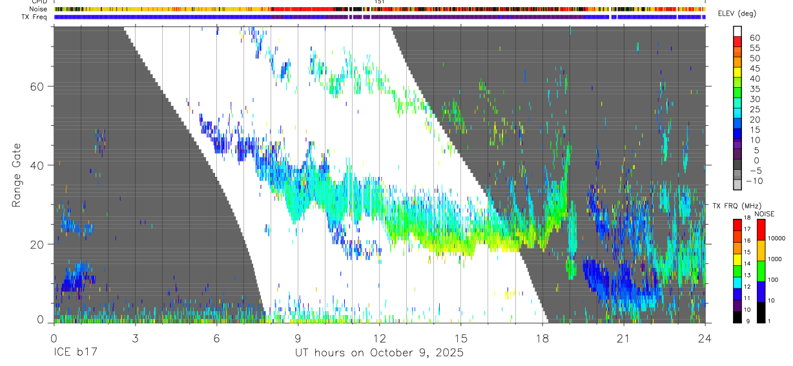
Task: Pick the light gray ELEV swatch below -10
Action: [737, 186]
